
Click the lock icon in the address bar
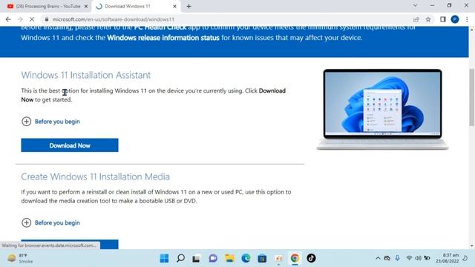pos(46,19)
